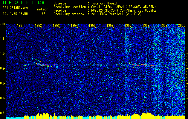The image size is (188, 119).
Task: Click the Receiving Location field label
Action: (70, 7)
